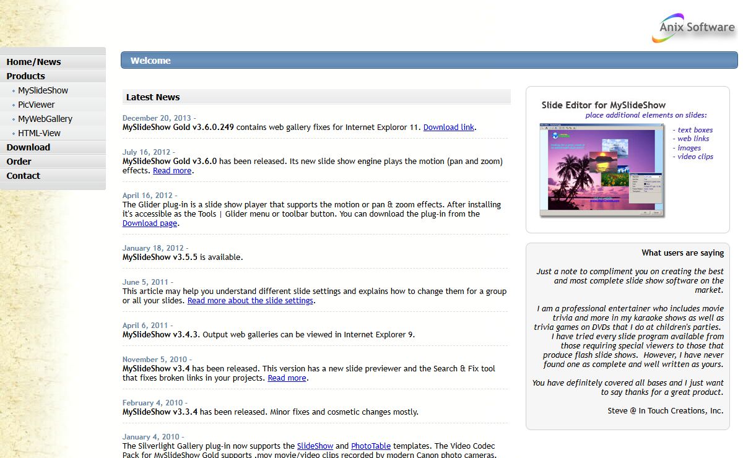This screenshot has width=743, height=458.
Task: Click the January 18, 2012 date
Action: pos(155,248)
